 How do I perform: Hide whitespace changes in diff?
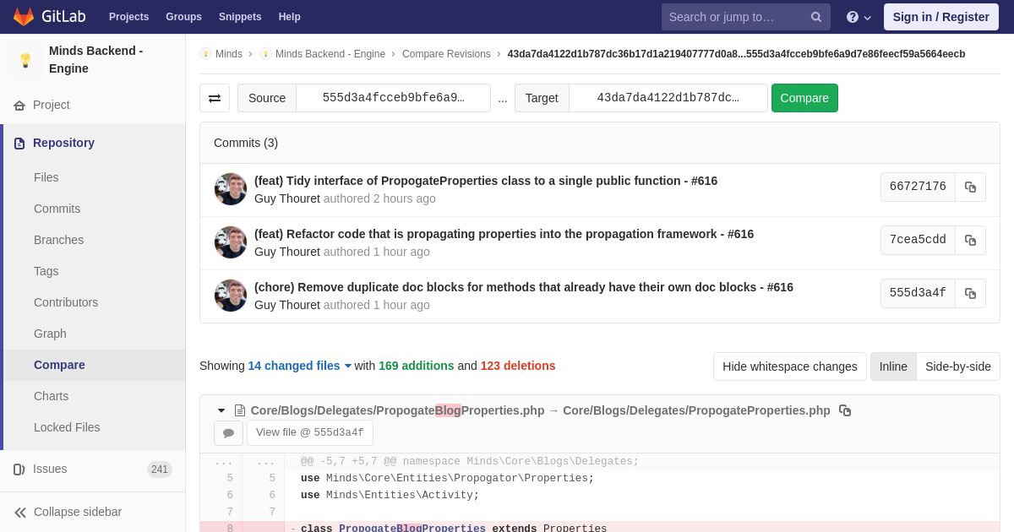[x=790, y=366]
